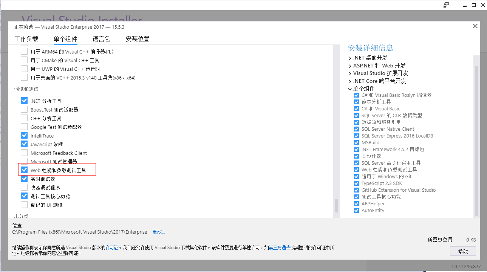Go to the 安装位置 tab
The width and height of the screenshot is (487, 272).
(x=138, y=39)
